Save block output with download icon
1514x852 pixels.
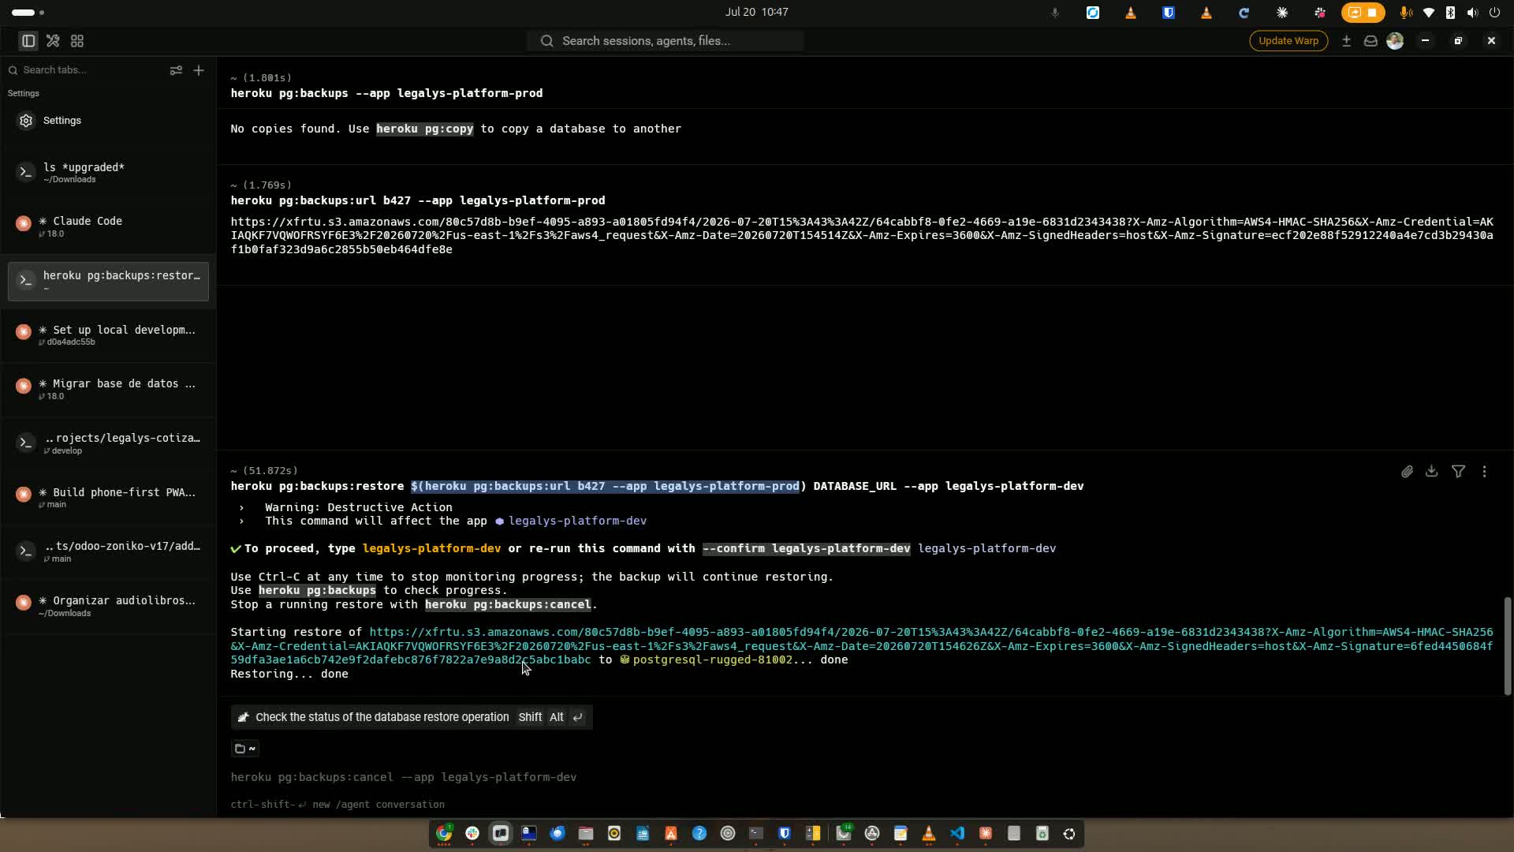1432,472
